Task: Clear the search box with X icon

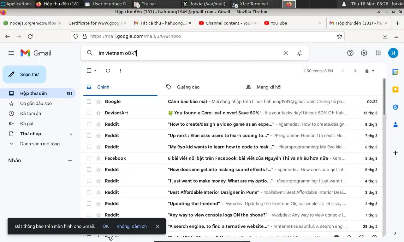Action: (286, 53)
